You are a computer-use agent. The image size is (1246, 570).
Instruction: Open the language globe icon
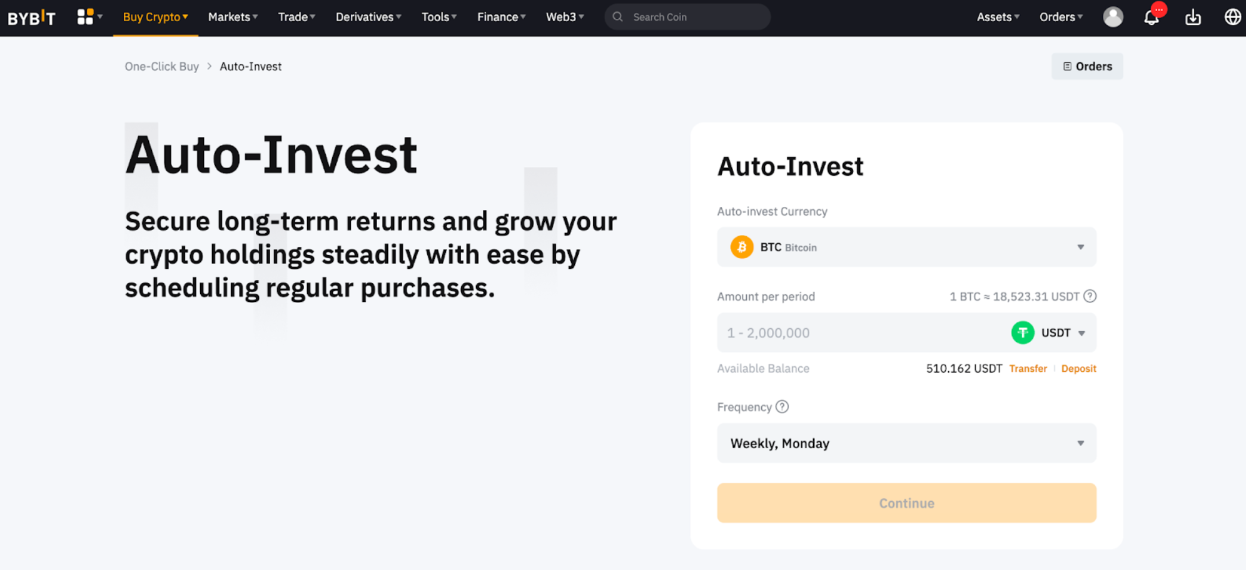[1232, 17]
